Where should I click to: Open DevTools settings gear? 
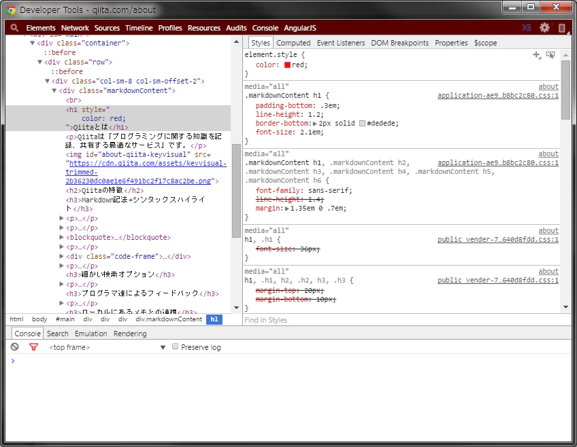tap(544, 28)
